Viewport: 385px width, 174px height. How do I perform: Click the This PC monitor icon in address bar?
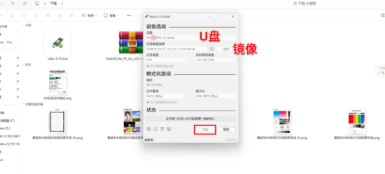coord(37,3)
